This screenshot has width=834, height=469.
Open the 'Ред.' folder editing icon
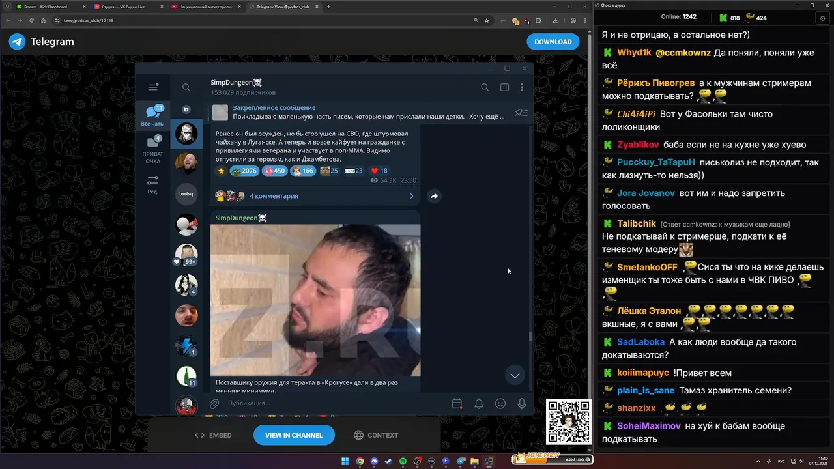(x=153, y=185)
